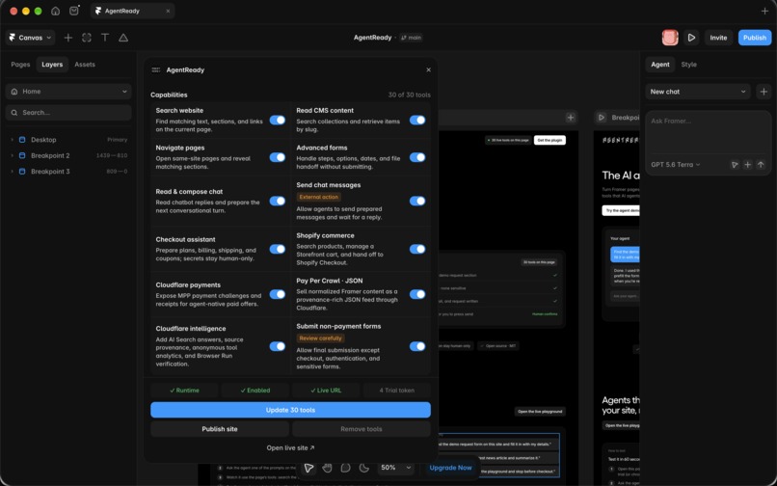Click the Invite button

pos(718,38)
